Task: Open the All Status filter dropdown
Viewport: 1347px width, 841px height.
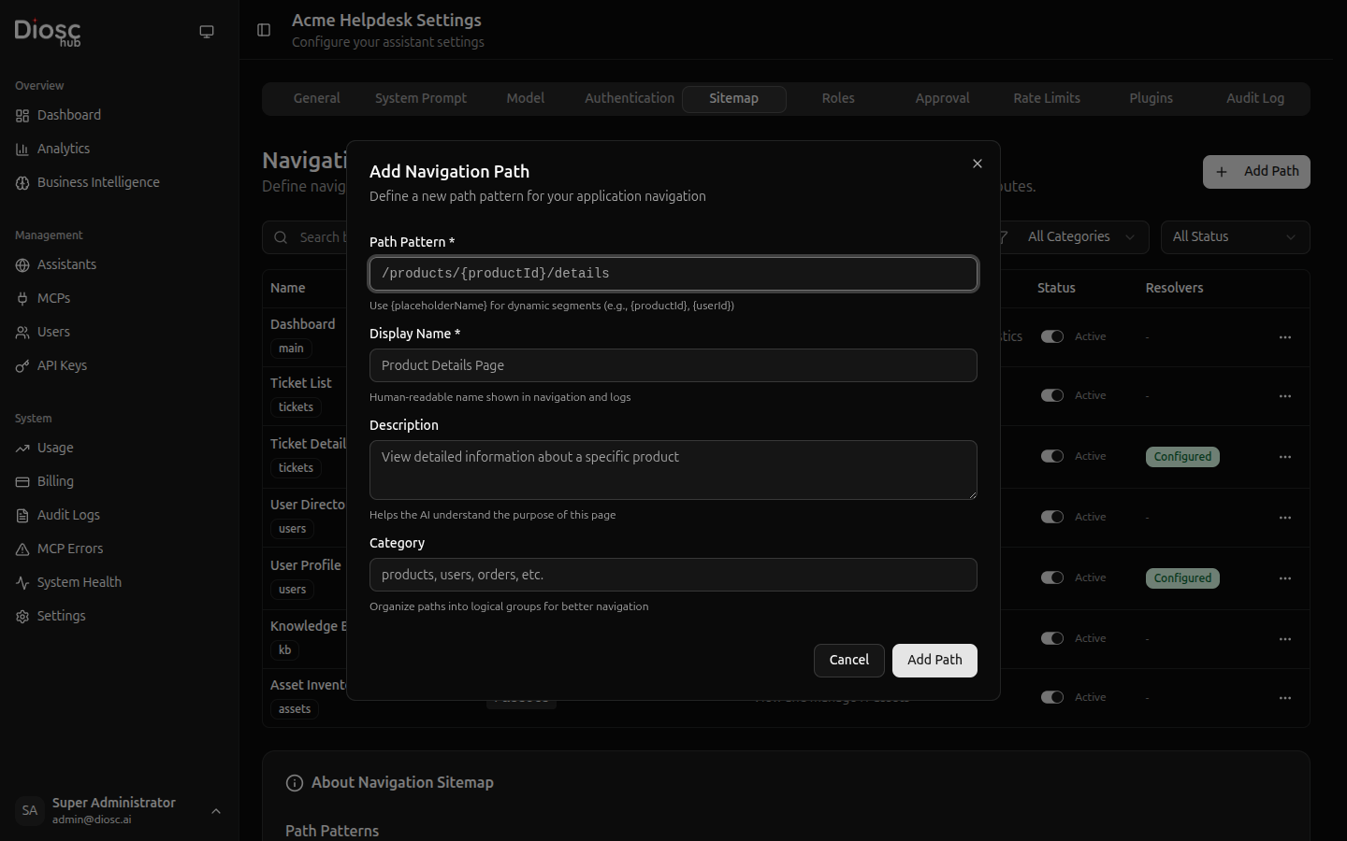Action: tap(1235, 236)
